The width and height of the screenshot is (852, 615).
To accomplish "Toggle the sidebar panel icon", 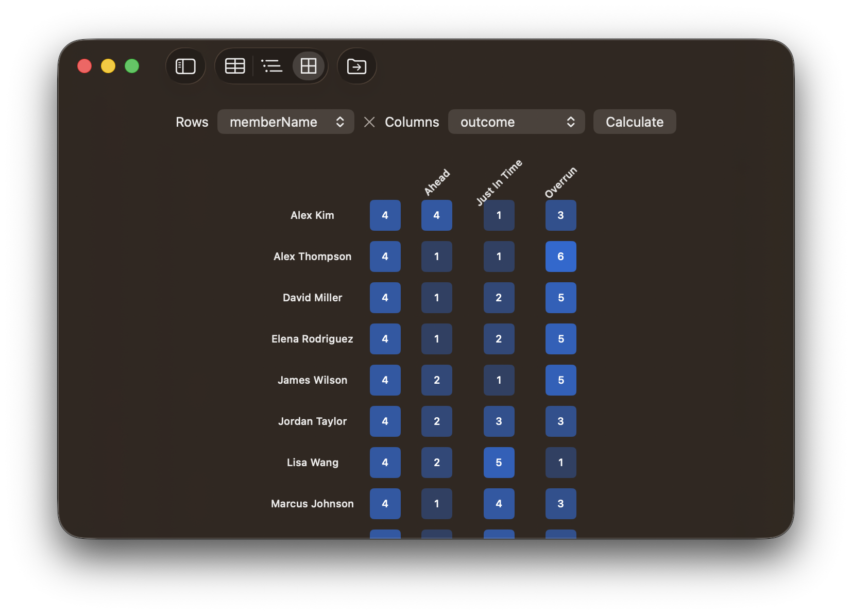I will pos(185,66).
